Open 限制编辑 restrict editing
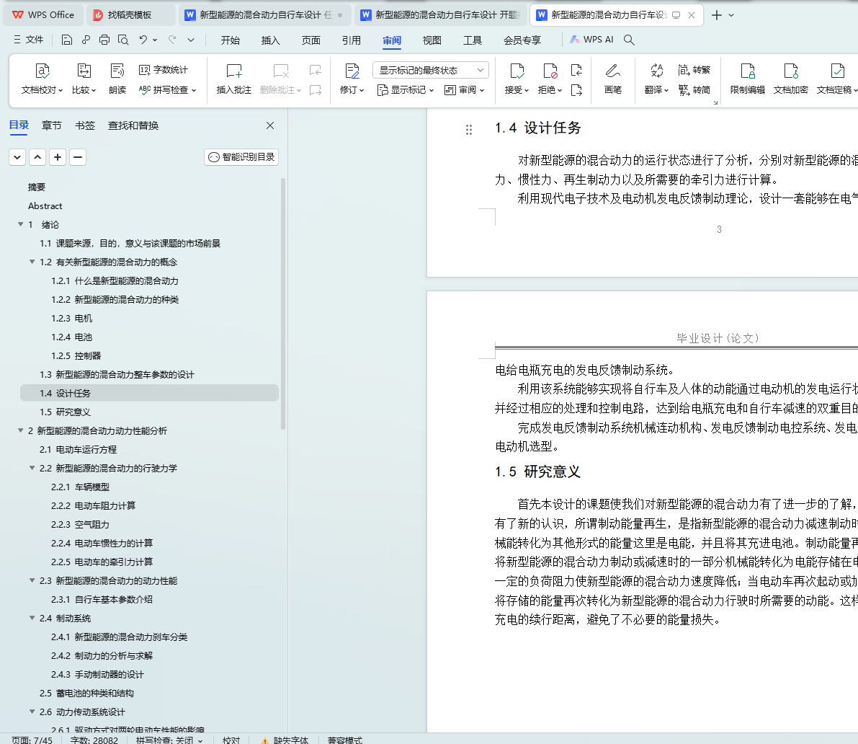The height and width of the screenshot is (744, 858). click(748, 79)
